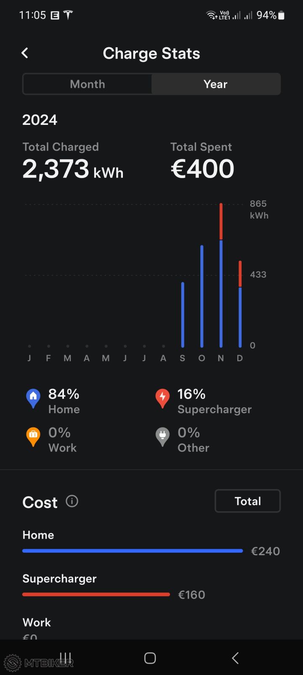The height and width of the screenshot is (675, 303).
Task: Open the Total cost dropdown
Action: point(247,501)
